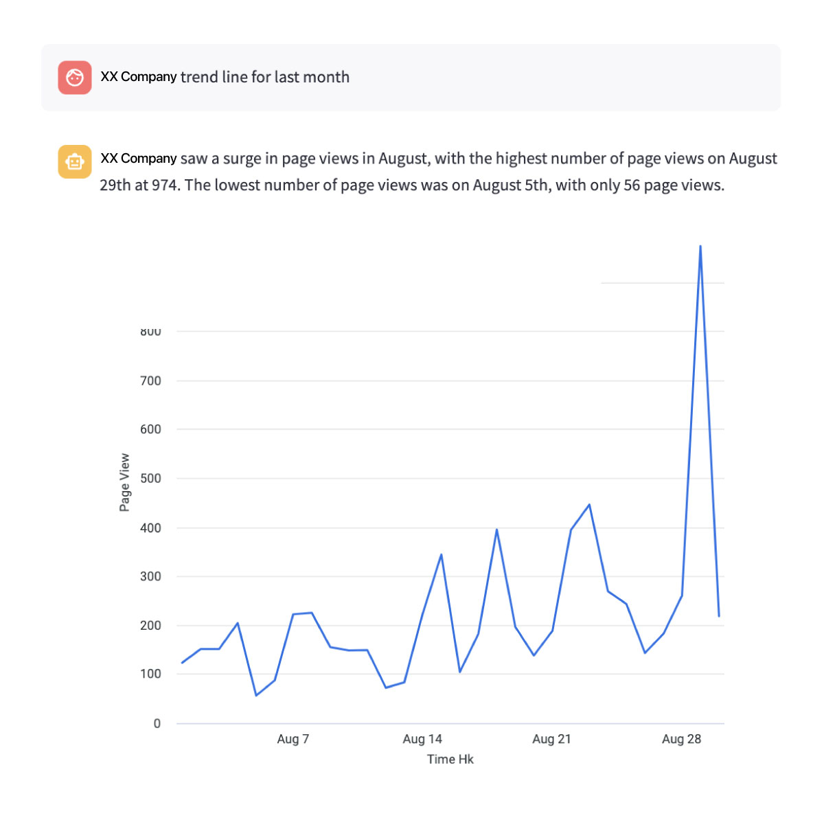824x818 pixels.
Task: Click the 100 y-axis tick label
Action: click(150, 674)
